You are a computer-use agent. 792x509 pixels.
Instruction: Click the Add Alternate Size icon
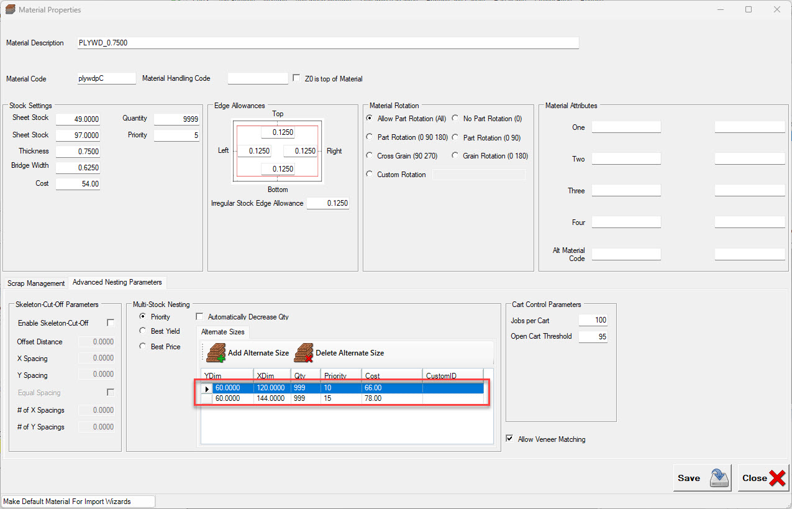point(216,353)
